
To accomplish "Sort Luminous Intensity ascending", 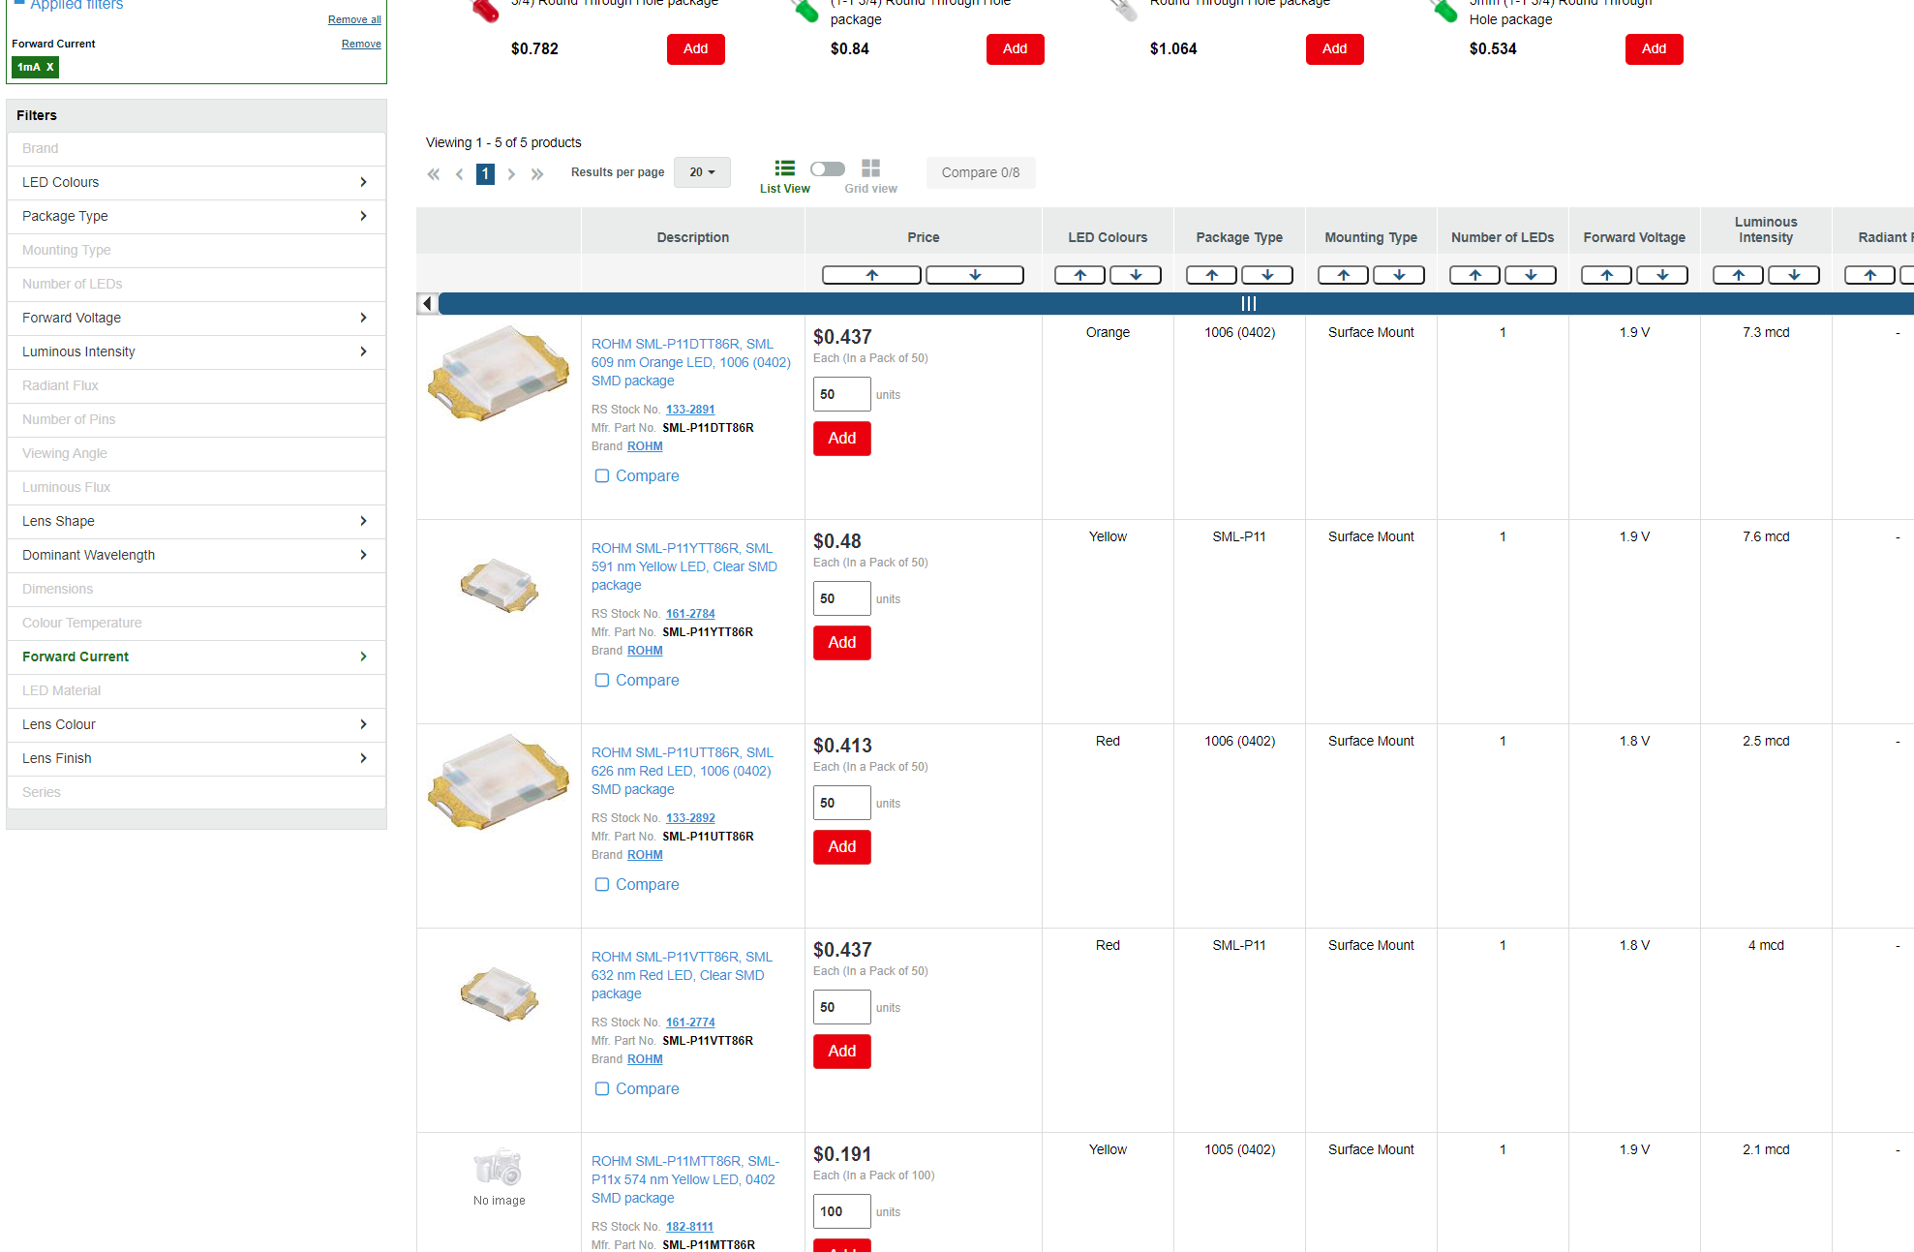I will [x=1739, y=275].
